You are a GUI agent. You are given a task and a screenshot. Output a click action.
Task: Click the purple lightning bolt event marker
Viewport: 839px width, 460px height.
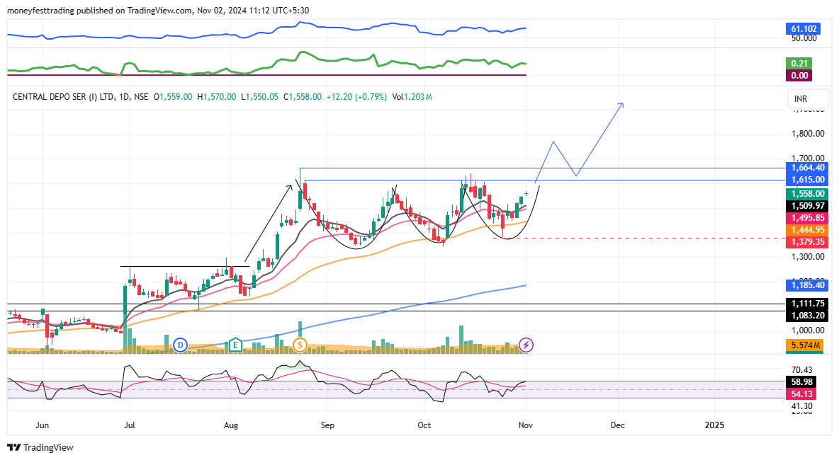point(527,345)
